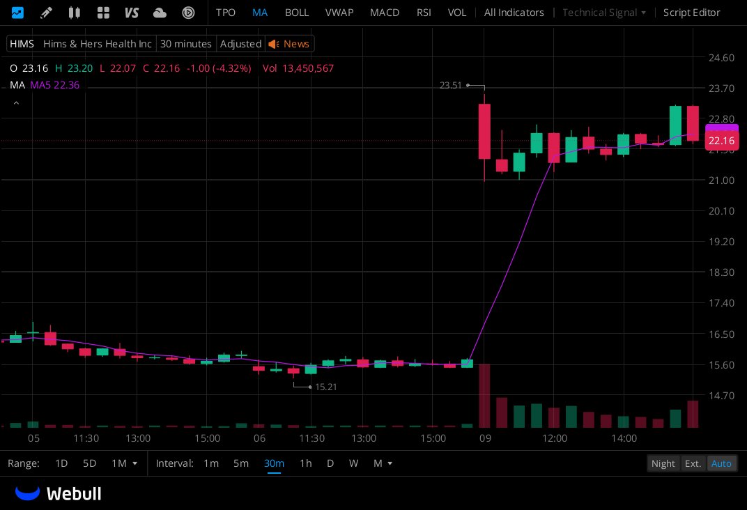Toggle the VOL indicator
747x510 pixels.
457,13
